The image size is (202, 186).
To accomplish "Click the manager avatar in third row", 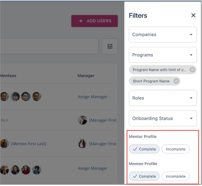I will (x=82, y=144).
